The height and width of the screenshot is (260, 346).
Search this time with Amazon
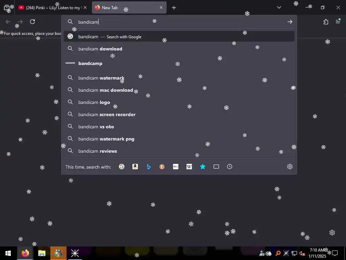click(x=135, y=167)
